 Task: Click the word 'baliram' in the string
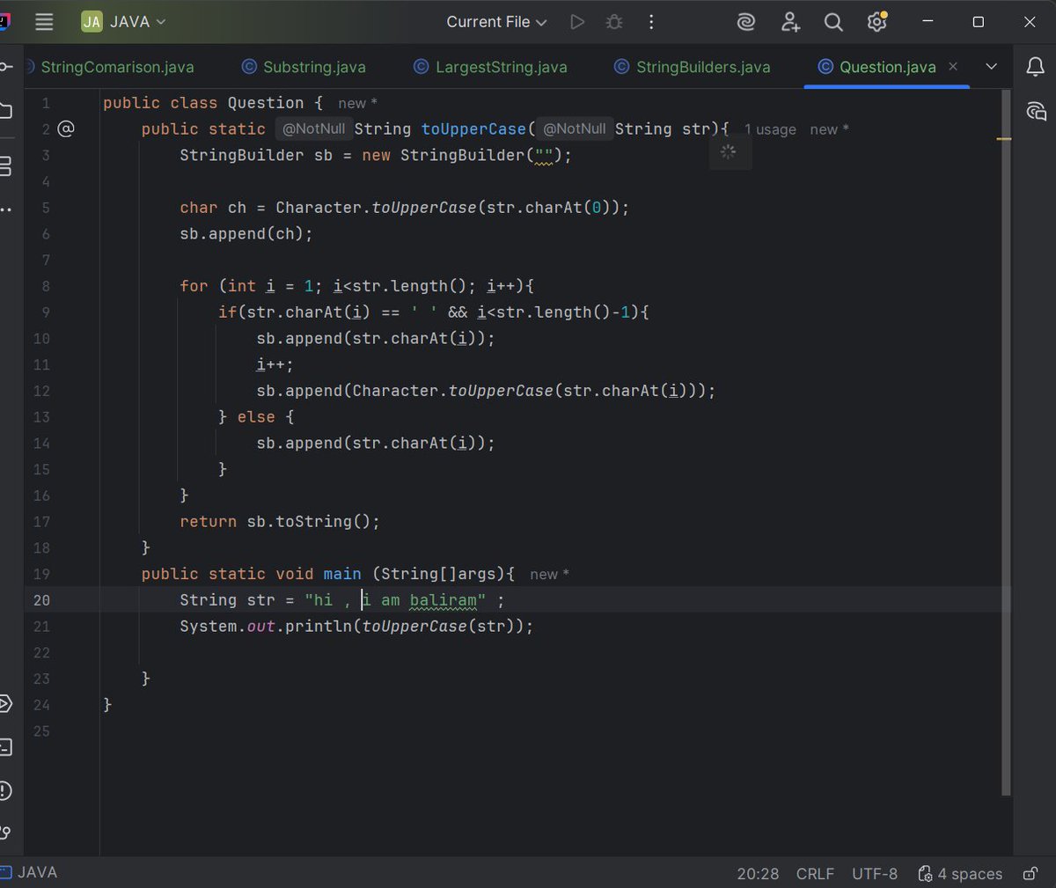coord(443,600)
